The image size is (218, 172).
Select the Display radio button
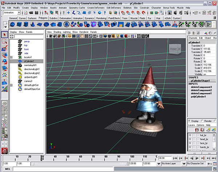[x=189, y=121]
